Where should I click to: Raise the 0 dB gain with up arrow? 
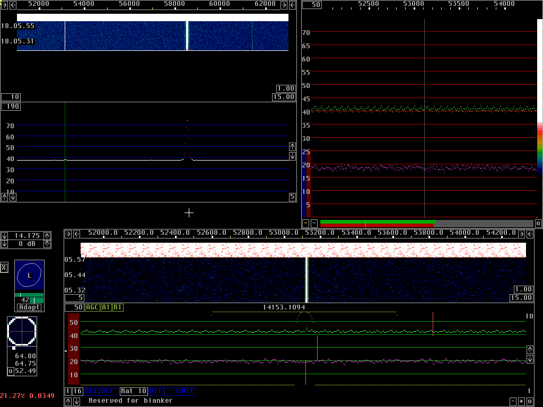[x=47, y=244]
